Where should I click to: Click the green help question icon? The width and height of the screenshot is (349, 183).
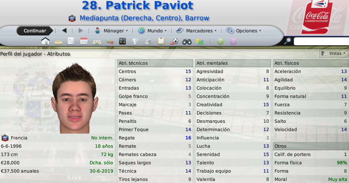point(220,41)
